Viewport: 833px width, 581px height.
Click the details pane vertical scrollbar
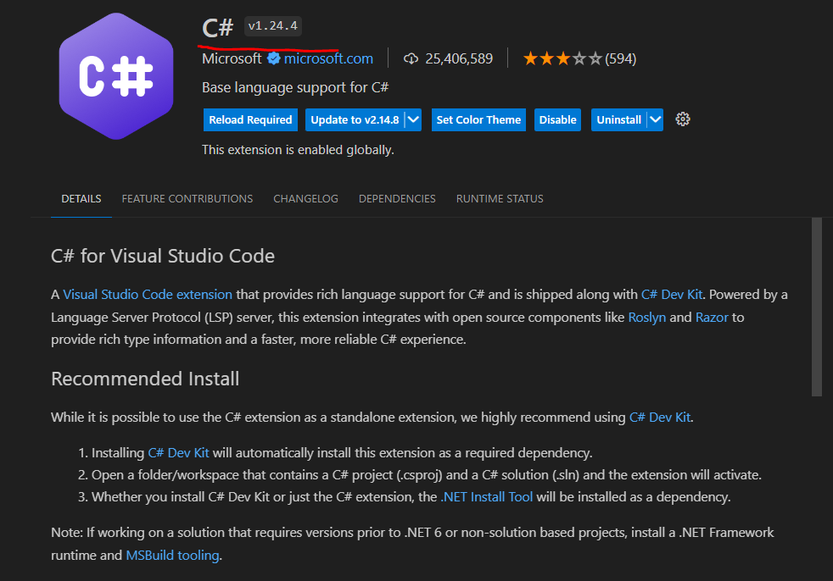(817, 307)
